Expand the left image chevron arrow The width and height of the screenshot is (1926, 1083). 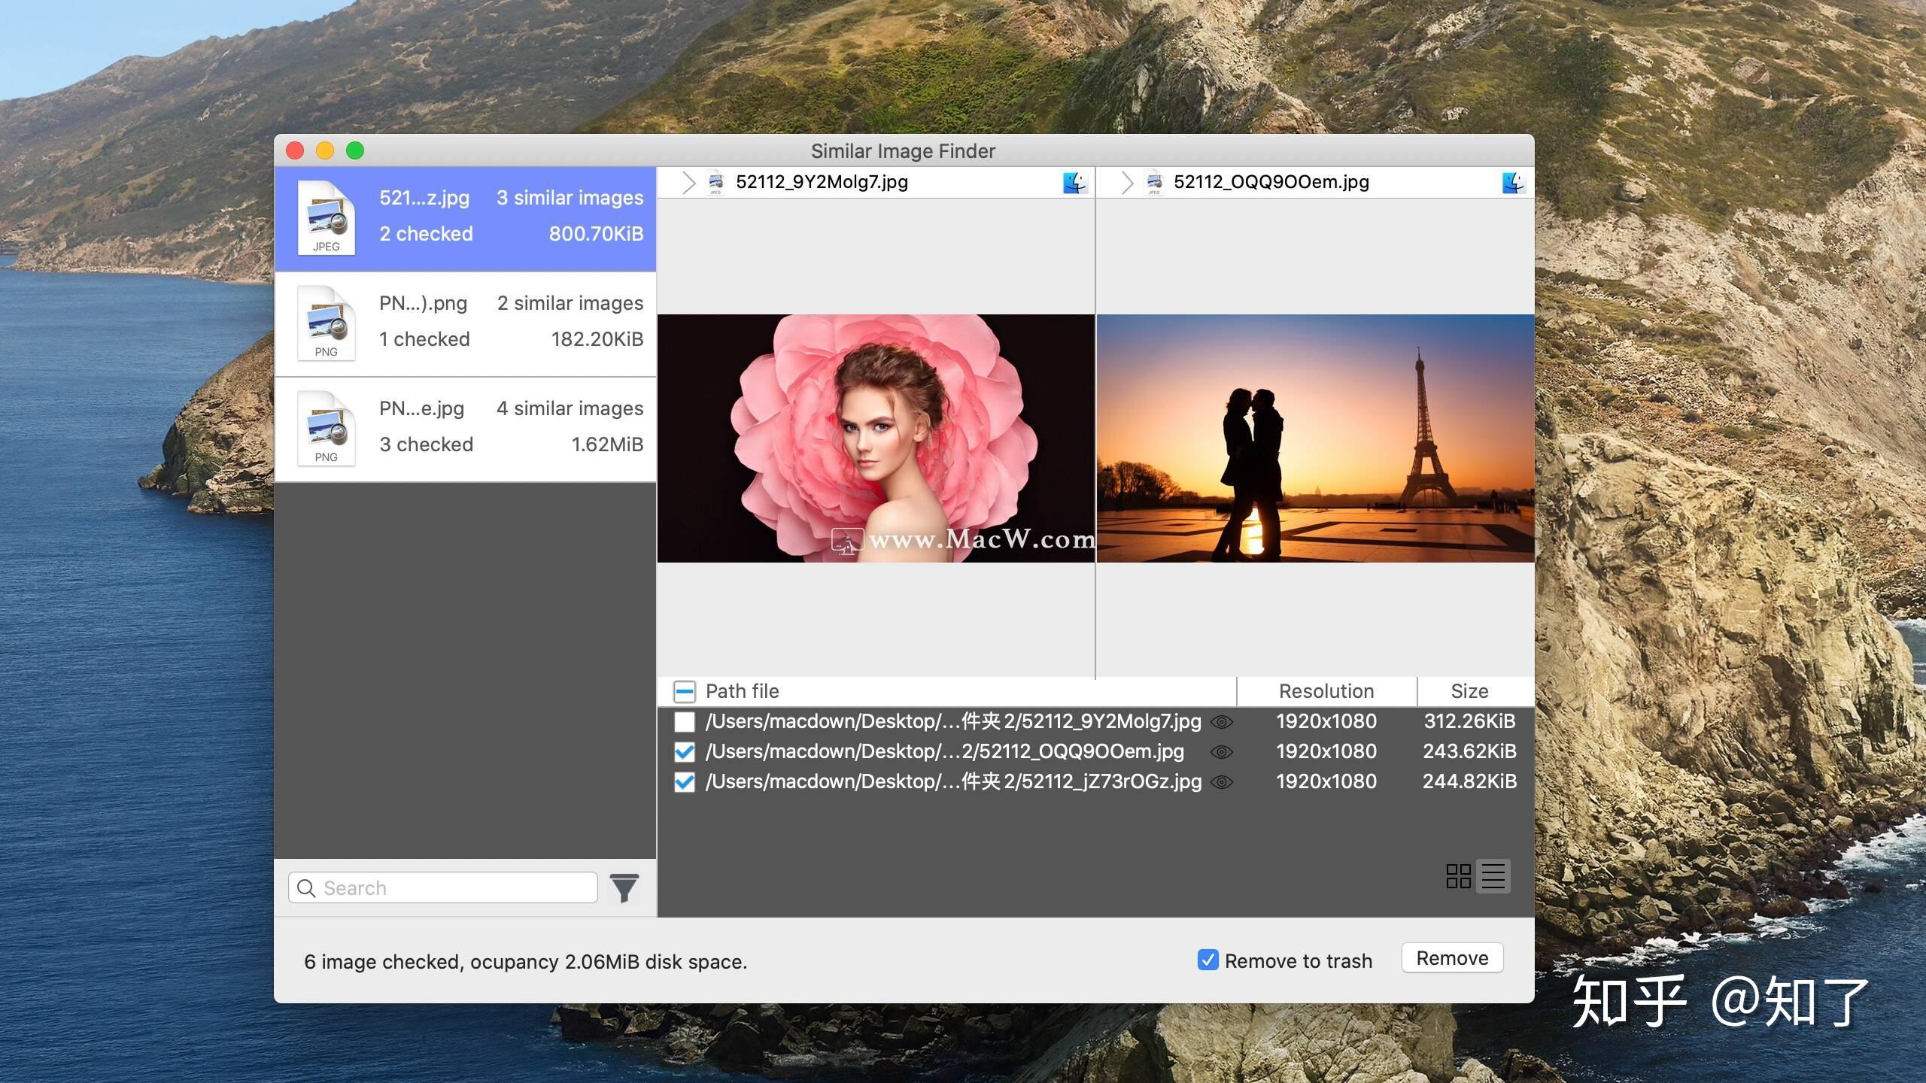pyautogui.click(x=688, y=181)
